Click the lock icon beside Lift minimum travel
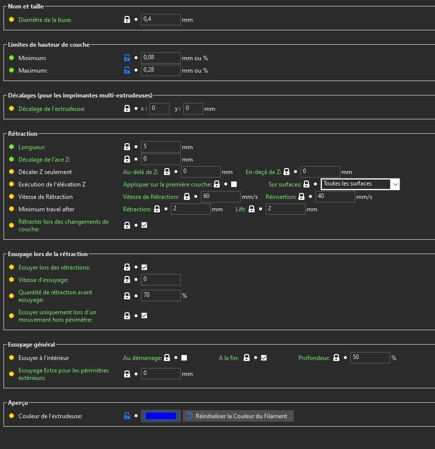This screenshot has height=449, width=435. tap(252, 209)
